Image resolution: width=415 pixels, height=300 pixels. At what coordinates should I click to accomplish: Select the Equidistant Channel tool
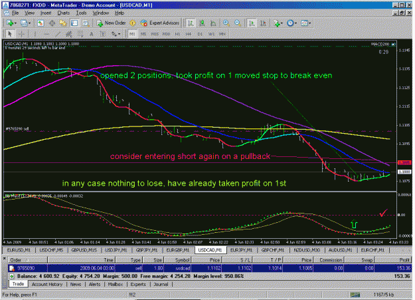[69, 34]
